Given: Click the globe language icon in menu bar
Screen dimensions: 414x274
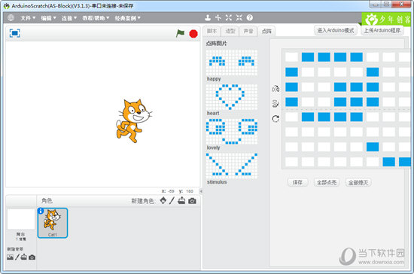Looking at the screenshot, I should click(x=11, y=17).
